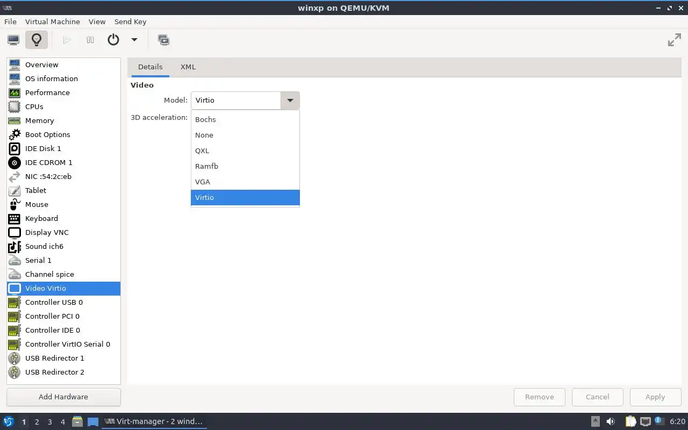The height and width of the screenshot is (430, 688).
Task: Open the Send Key menu
Action: [x=130, y=21]
